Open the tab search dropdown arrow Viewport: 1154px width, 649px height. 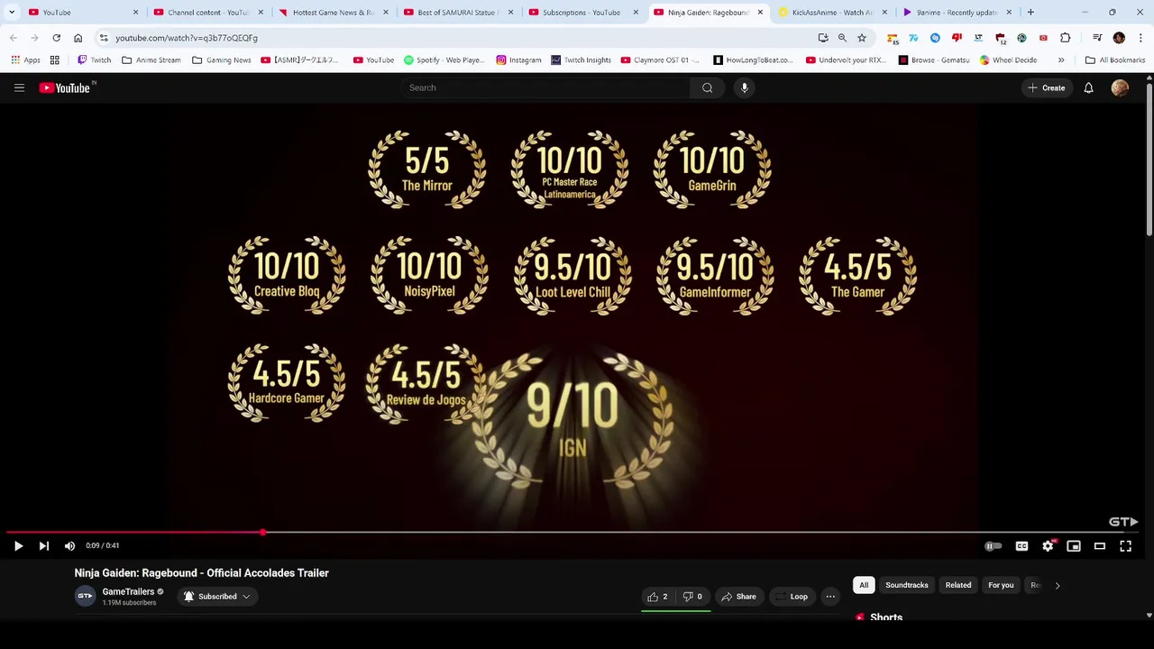point(12,12)
